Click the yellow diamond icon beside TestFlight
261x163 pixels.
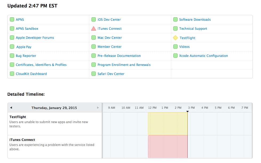175,38
